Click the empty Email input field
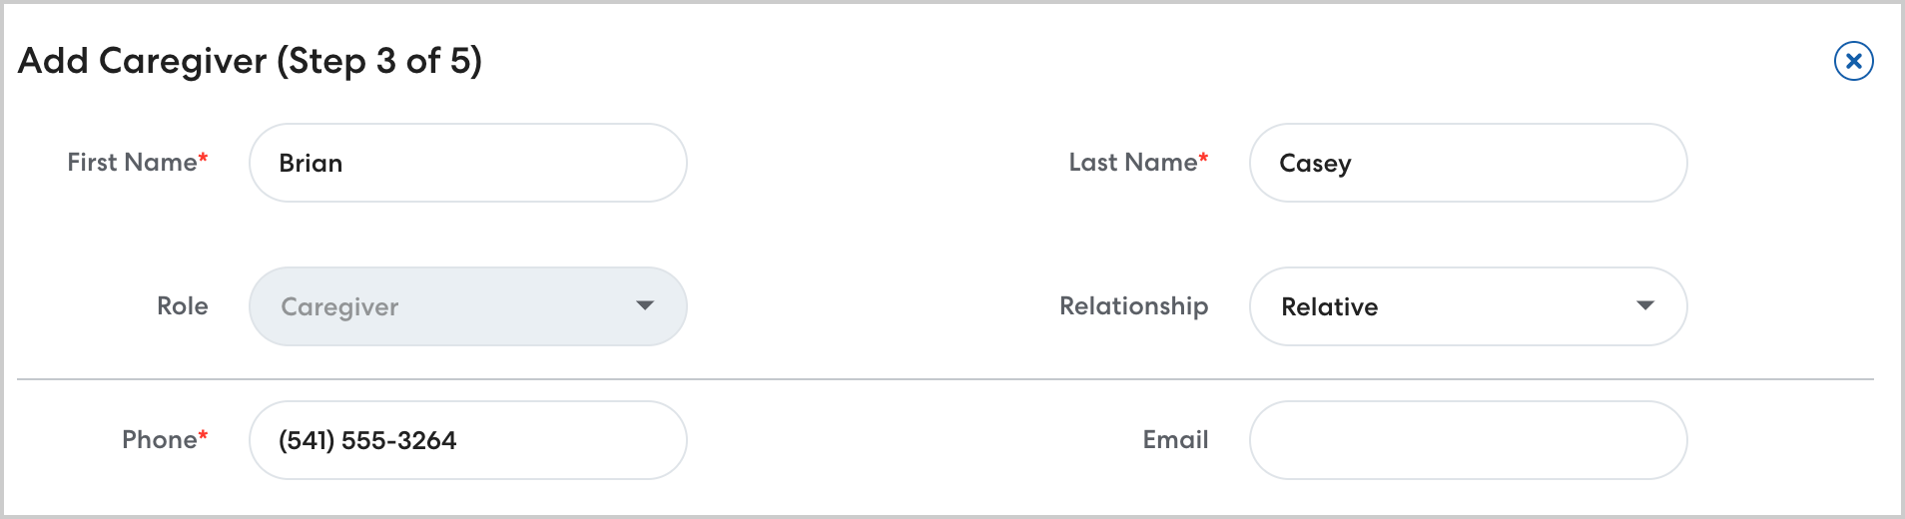This screenshot has height=519, width=1905. coord(1468,440)
